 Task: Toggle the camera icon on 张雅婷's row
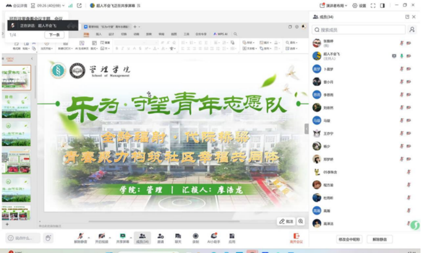point(409,43)
